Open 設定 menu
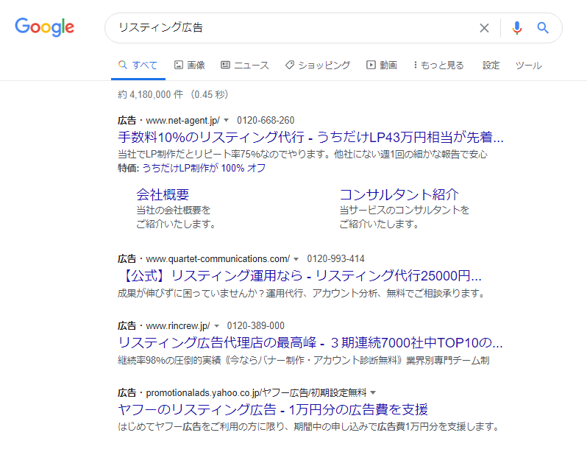Screen dimensions: 587x452 (491, 66)
